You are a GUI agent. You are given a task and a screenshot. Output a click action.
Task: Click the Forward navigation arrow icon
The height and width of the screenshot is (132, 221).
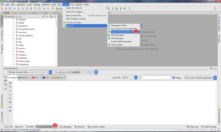[x=48, y=8]
